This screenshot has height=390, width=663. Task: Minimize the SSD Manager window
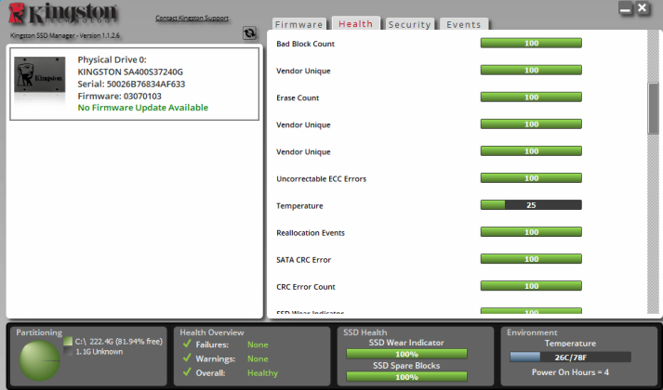pyautogui.click(x=625, y=8)
